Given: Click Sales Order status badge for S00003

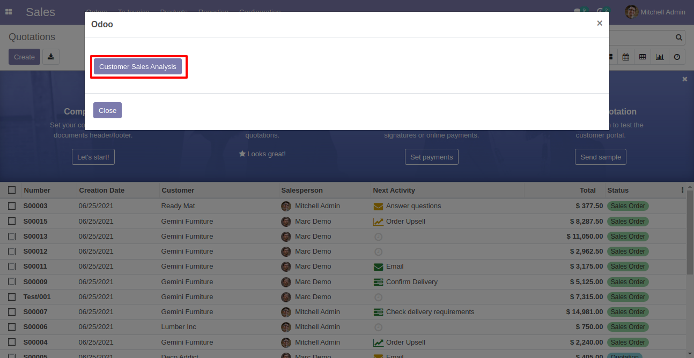Looking at the screenshot, I should (628, 206).
